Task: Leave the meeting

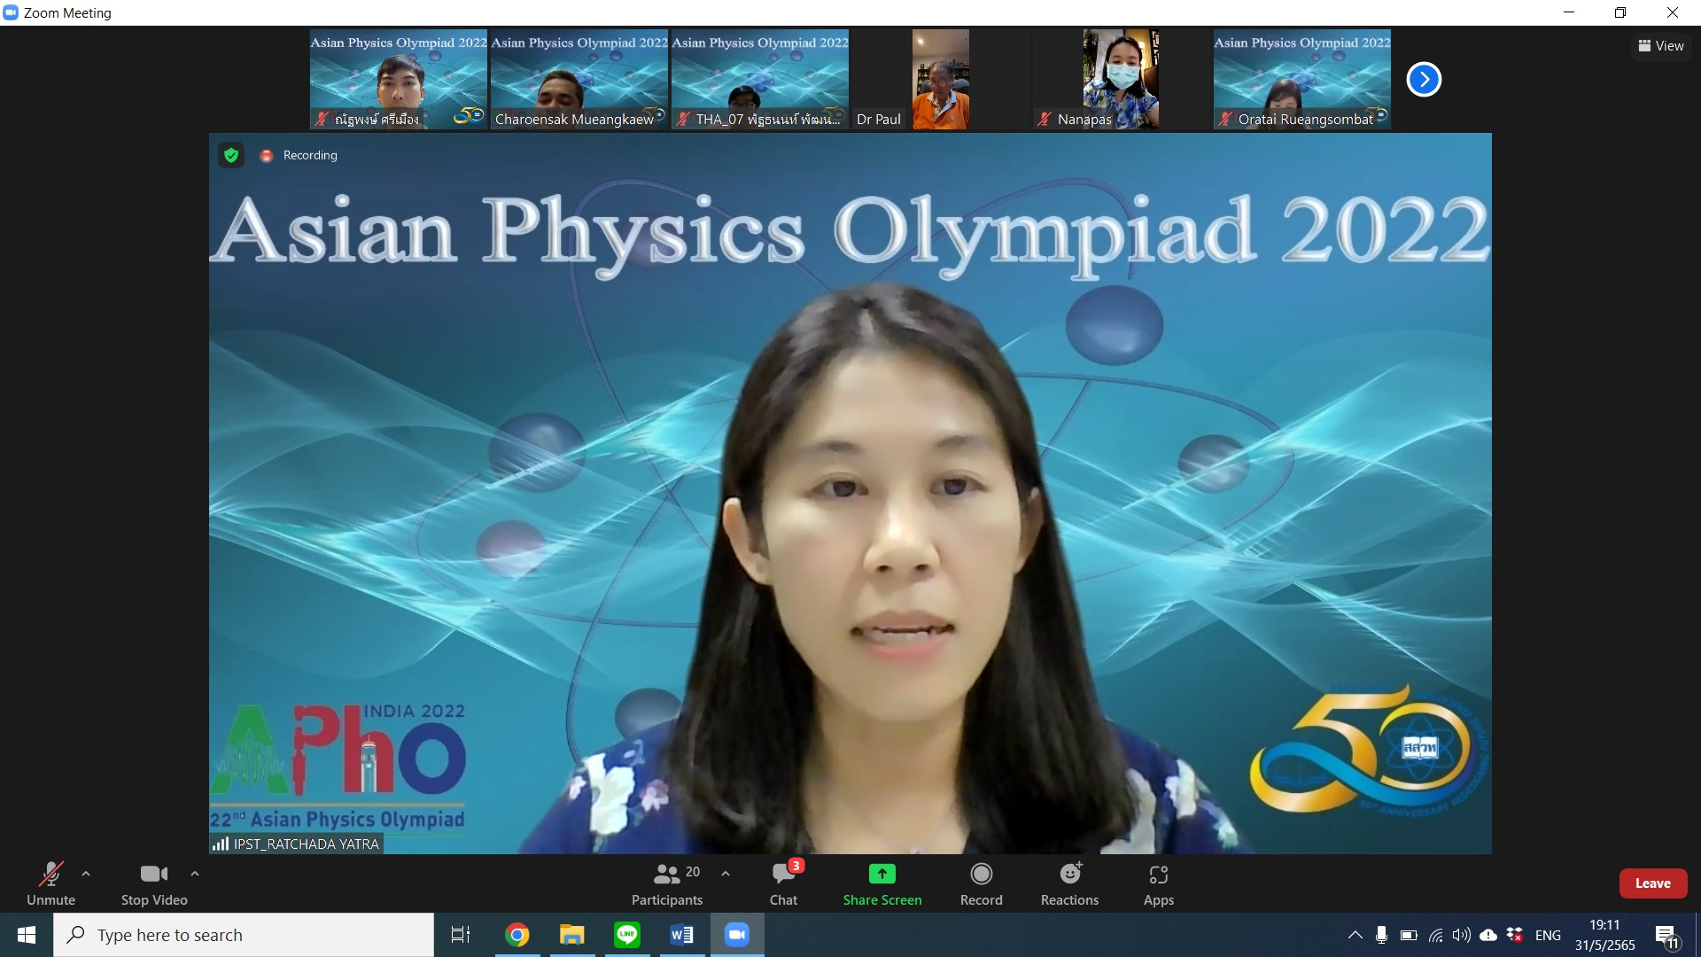Action: pyautogui.click(x=1653, y=883)
